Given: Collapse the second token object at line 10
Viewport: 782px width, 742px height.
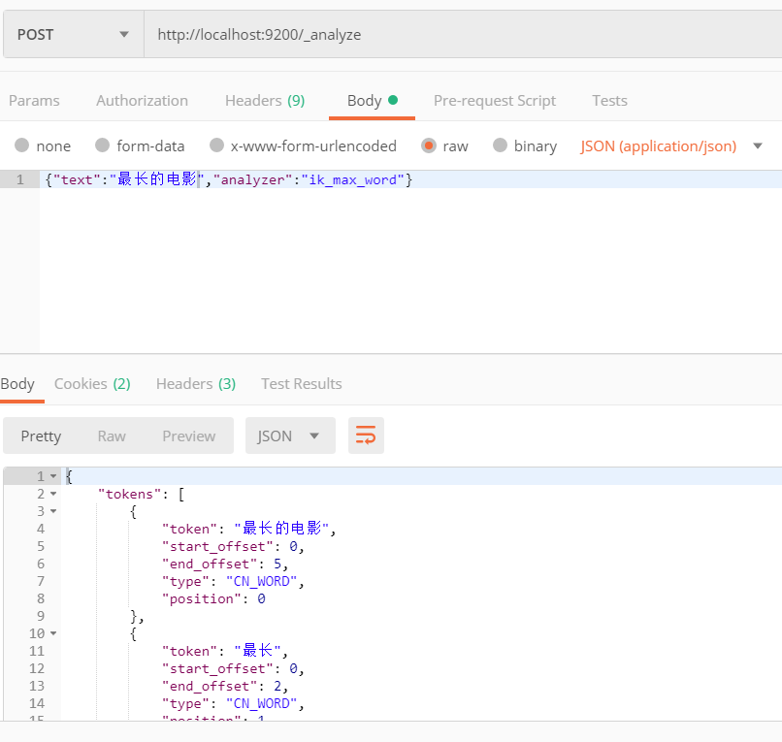Looking at the screenshot, I should pyautogui.click(x=53, y=633).
